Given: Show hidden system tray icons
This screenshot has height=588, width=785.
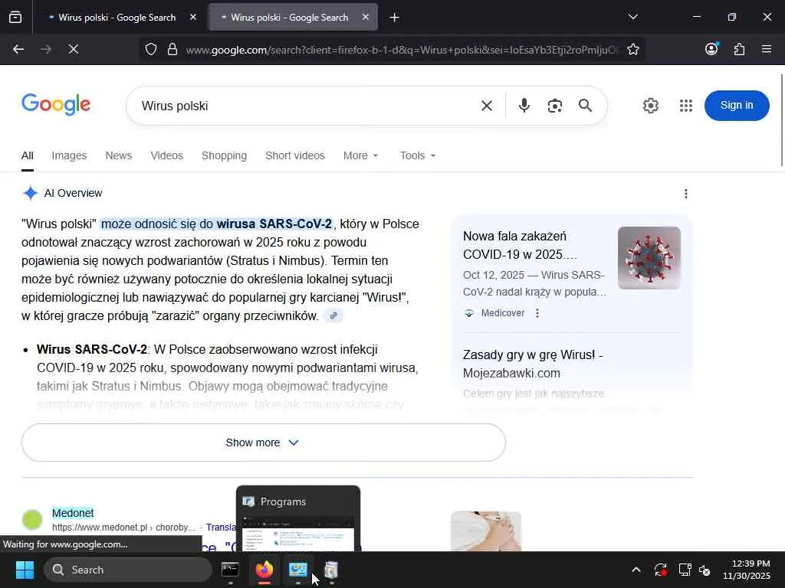Looking at the screenshot, I should pos(636,570).
